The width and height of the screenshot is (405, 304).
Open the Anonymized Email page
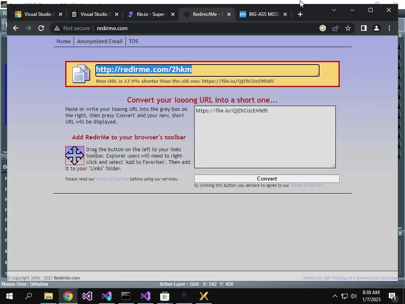(x=100, y=41)
